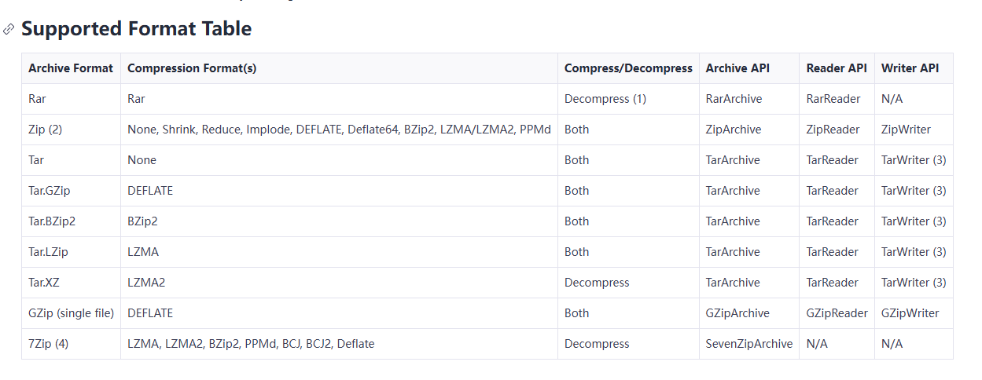Click the Archive Format column header
This screenshot has height=380, width=982.
pyautogui.click(x=71, y=68)
